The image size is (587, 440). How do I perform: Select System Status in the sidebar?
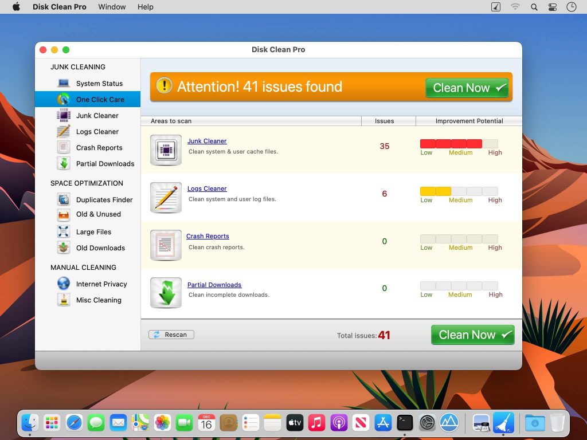coord(99,83)
